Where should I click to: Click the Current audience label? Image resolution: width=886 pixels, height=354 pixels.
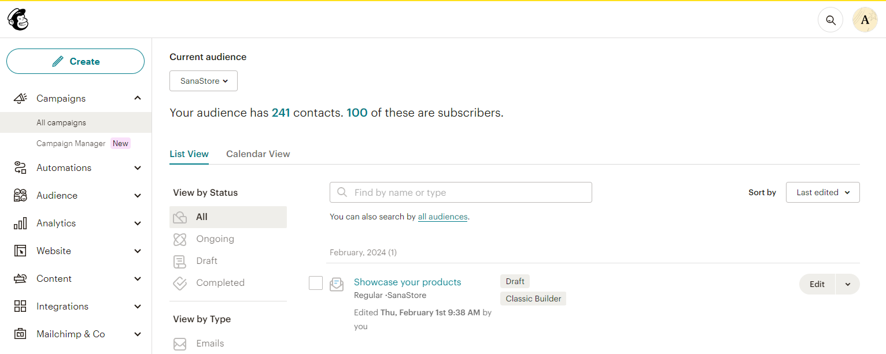208,57
